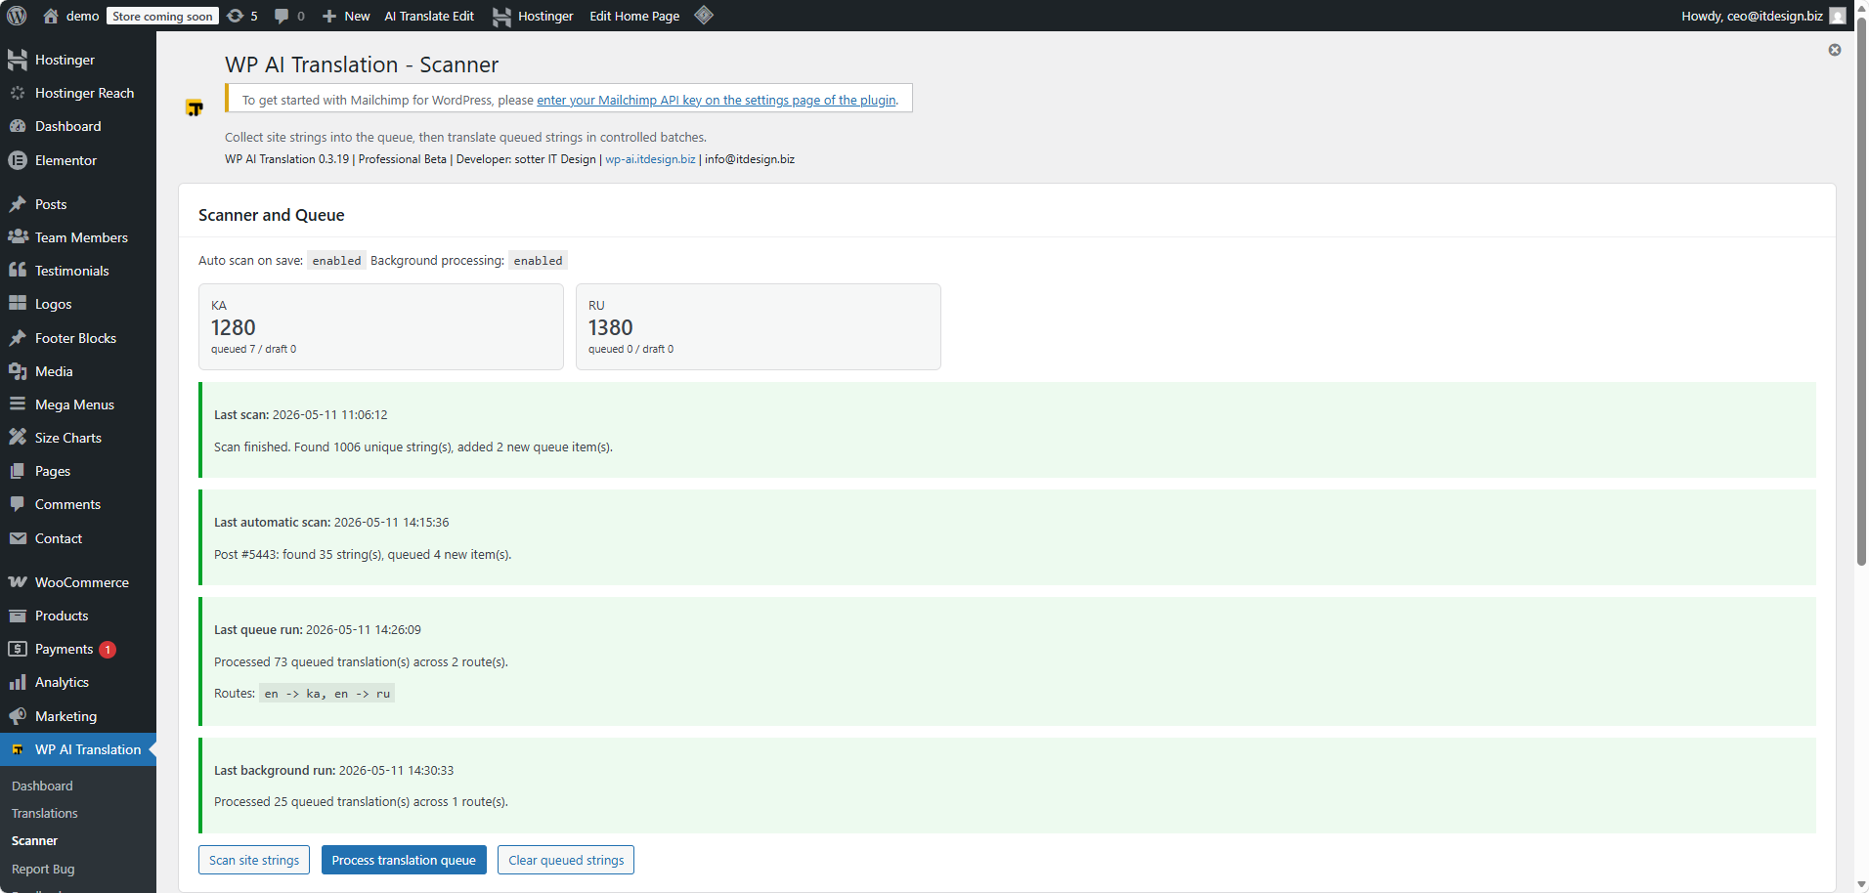Click the Auto scan enabled status tag
The width and height of the screenshot is (1869, 893).
tap(336, 261)
